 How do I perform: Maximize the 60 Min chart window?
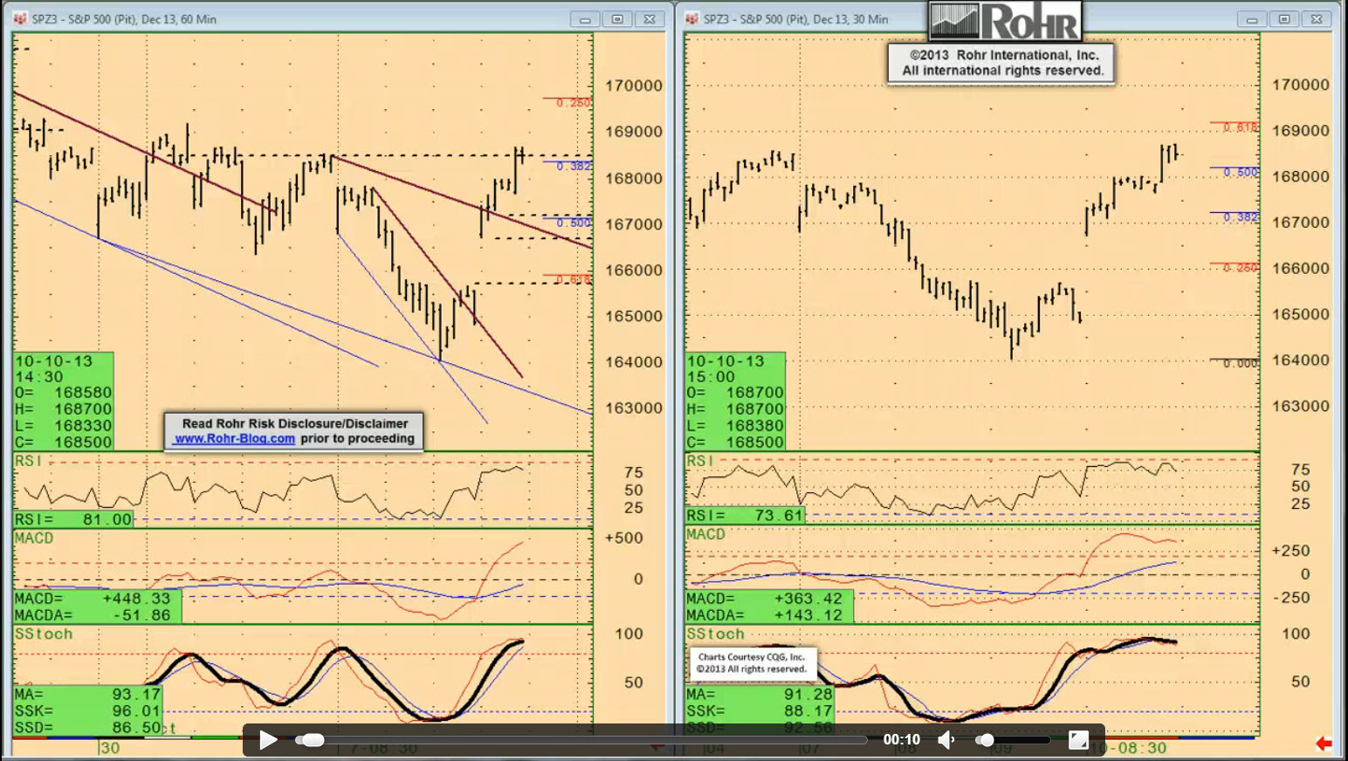pyautogui.click(x=617, y=19)
